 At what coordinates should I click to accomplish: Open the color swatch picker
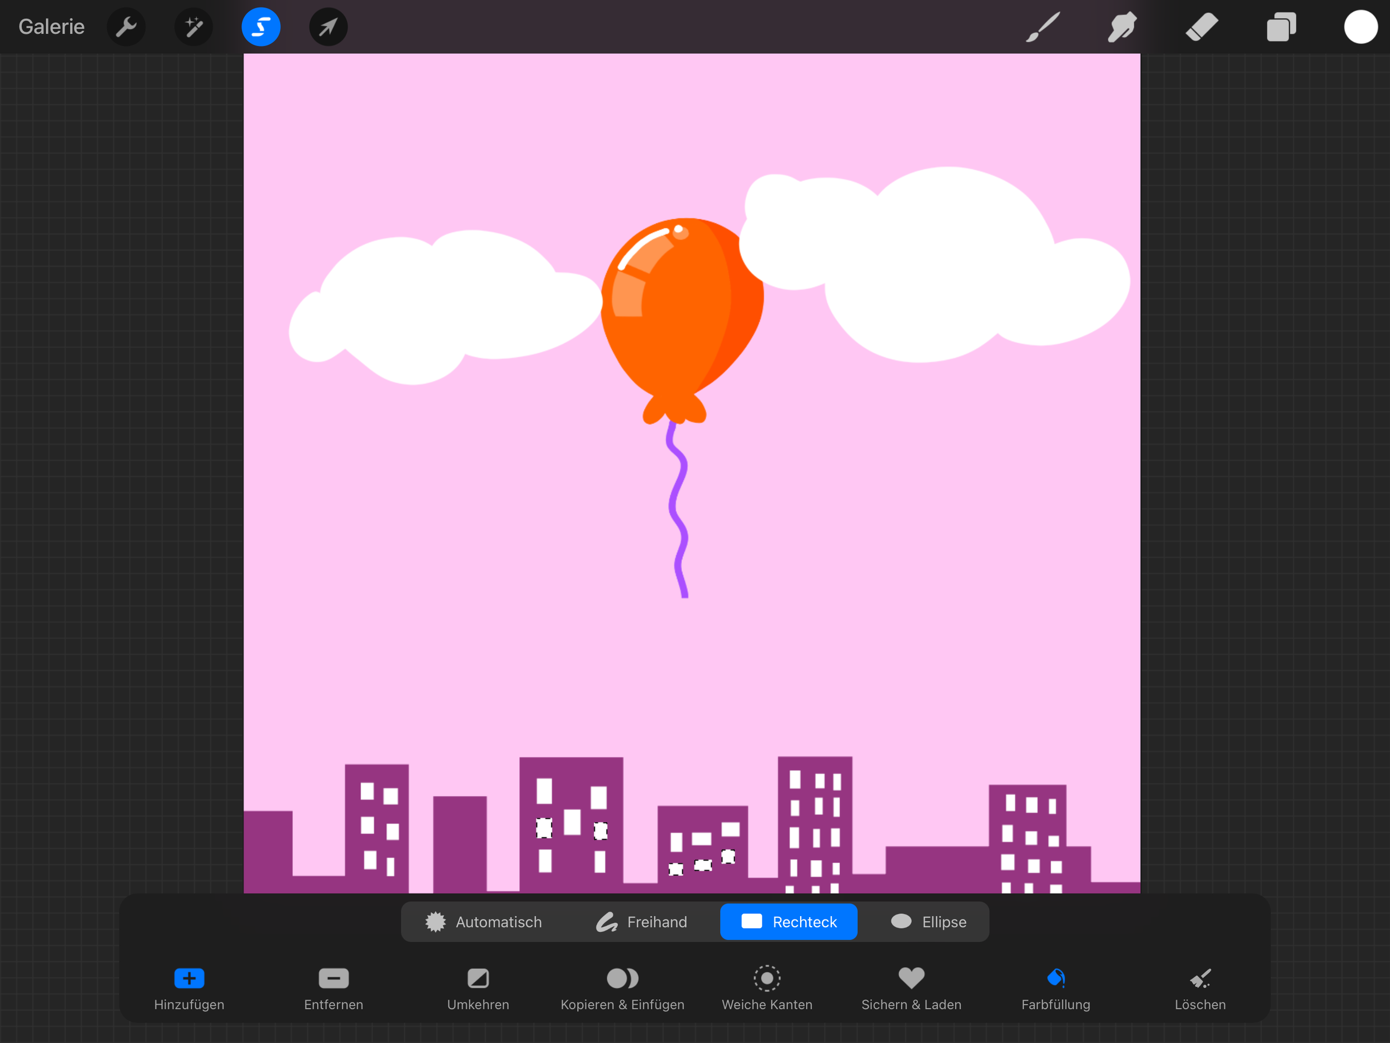coord(1361,26)
